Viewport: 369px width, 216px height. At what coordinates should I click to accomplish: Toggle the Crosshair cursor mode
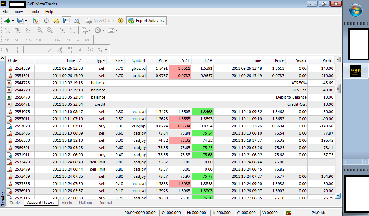click(17, 50)
